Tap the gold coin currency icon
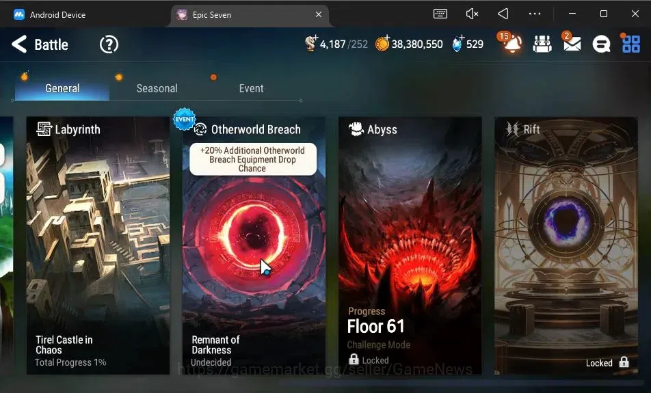This screenshot has height=393, width=651. (382, 43)
